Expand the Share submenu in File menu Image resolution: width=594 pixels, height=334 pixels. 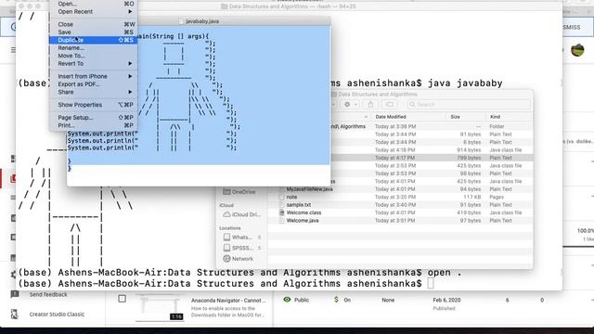[93, 92]
